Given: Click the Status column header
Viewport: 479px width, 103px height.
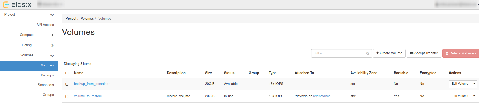Looking at the screenshot, I should tap(229, 73).
